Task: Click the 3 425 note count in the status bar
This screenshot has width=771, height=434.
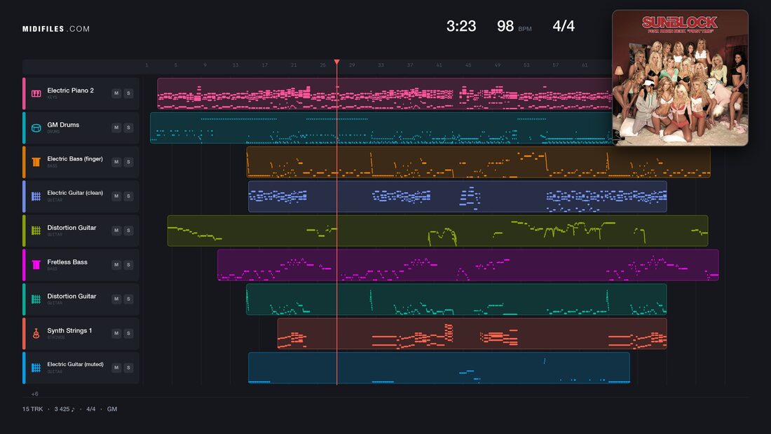Action: coord(64,409)
